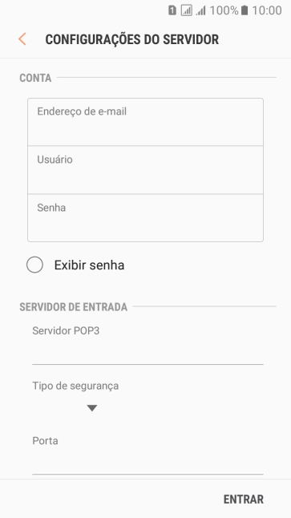Tap the second signal bars icon
This screenshot has height=518, width=291.
[200, 11]
